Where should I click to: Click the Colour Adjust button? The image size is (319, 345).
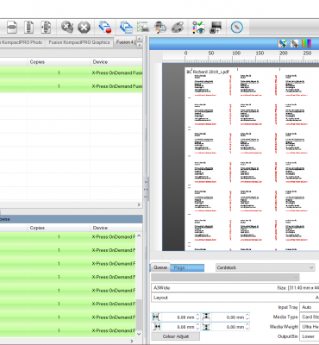pyautogui.click(x=176, y=336)
